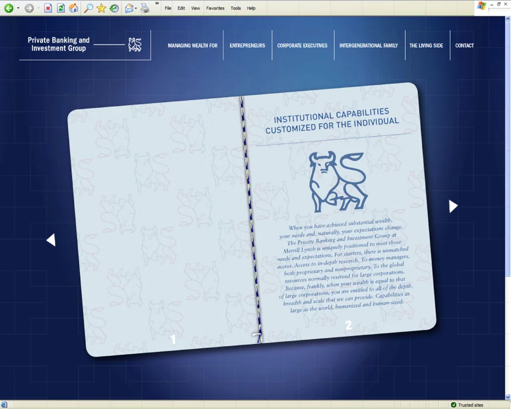Image resolution: width=511 pixels, height=409 pixels.
Task: Open the Managing Wealth For nav item
Action: [x=193, y=46]
